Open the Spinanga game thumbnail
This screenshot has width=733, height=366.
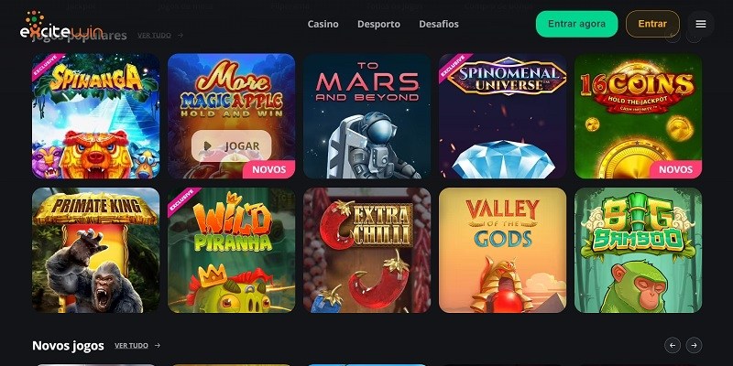96,116
